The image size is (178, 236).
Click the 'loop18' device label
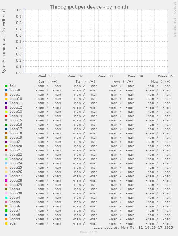pos(16,133)
